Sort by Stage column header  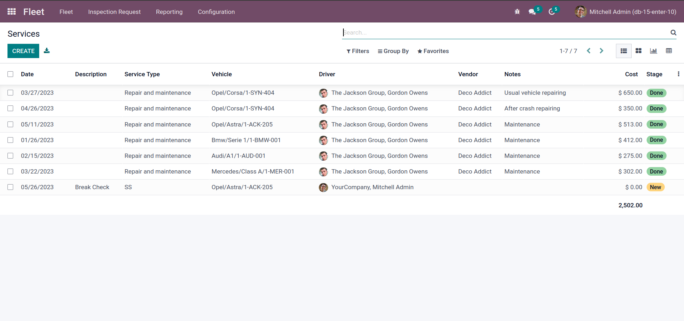pos(654,74)
